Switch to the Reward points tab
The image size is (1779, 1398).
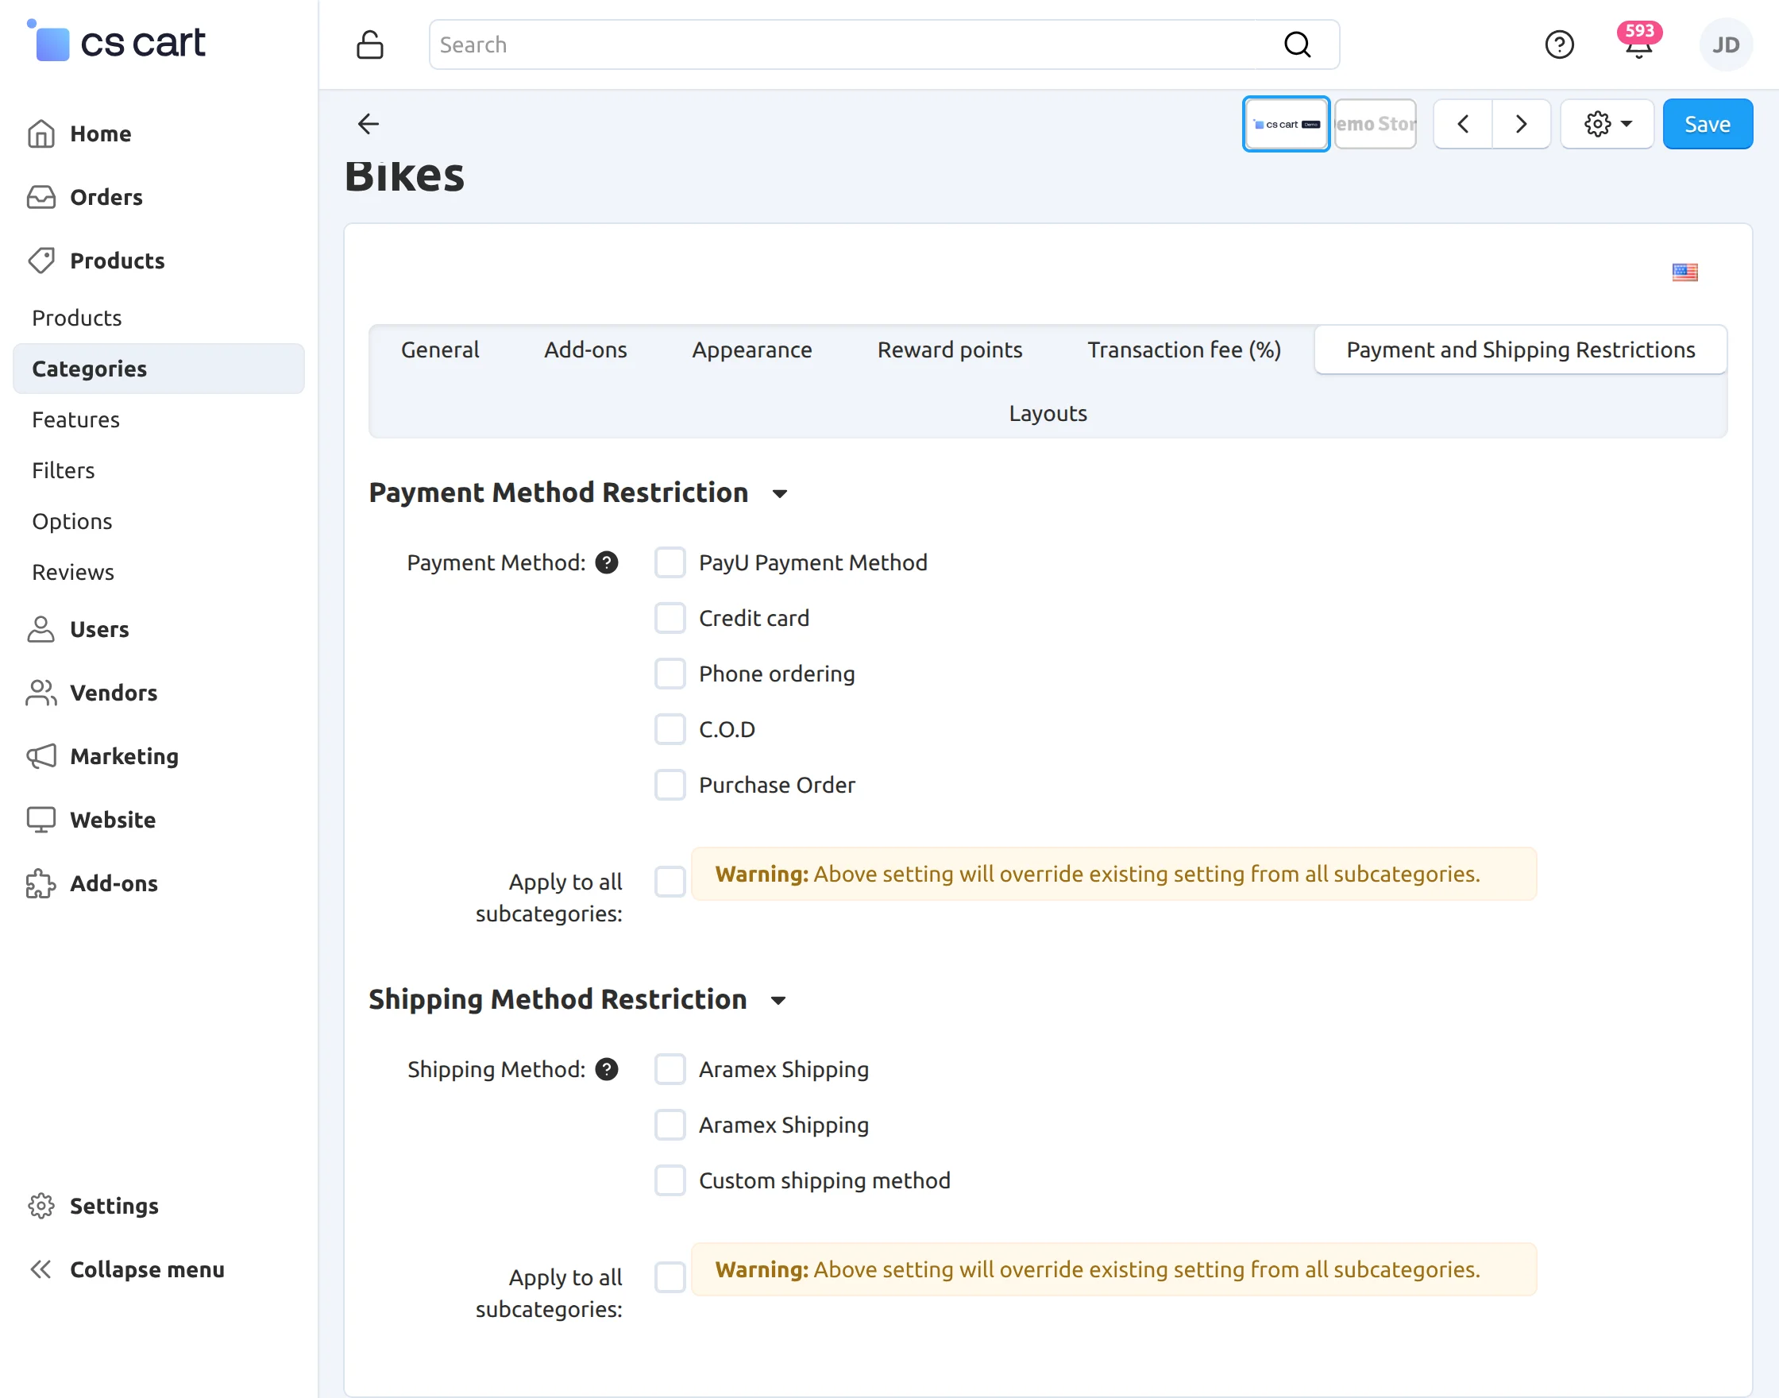(x=950, y=349)
